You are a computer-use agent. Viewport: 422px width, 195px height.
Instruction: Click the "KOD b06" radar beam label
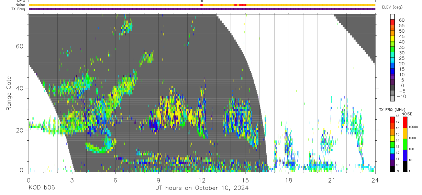41,188
